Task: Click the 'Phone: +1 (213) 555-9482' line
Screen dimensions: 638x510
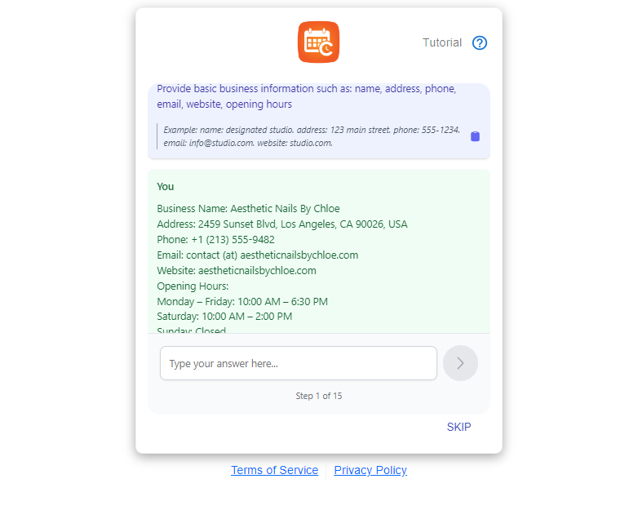Action: pyautogui.click(x=215, y=240)
